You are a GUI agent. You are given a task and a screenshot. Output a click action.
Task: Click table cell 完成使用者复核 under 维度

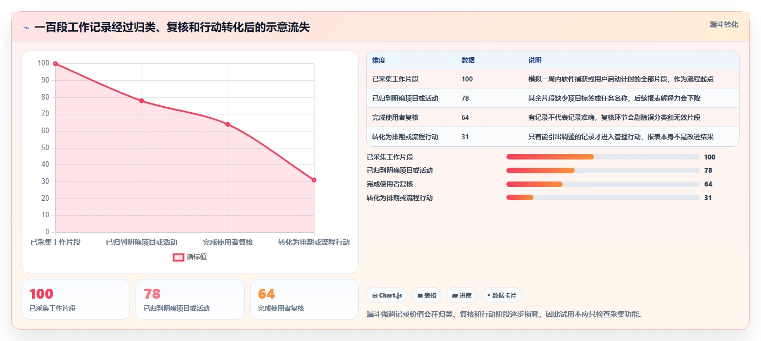tap(395, 118)
